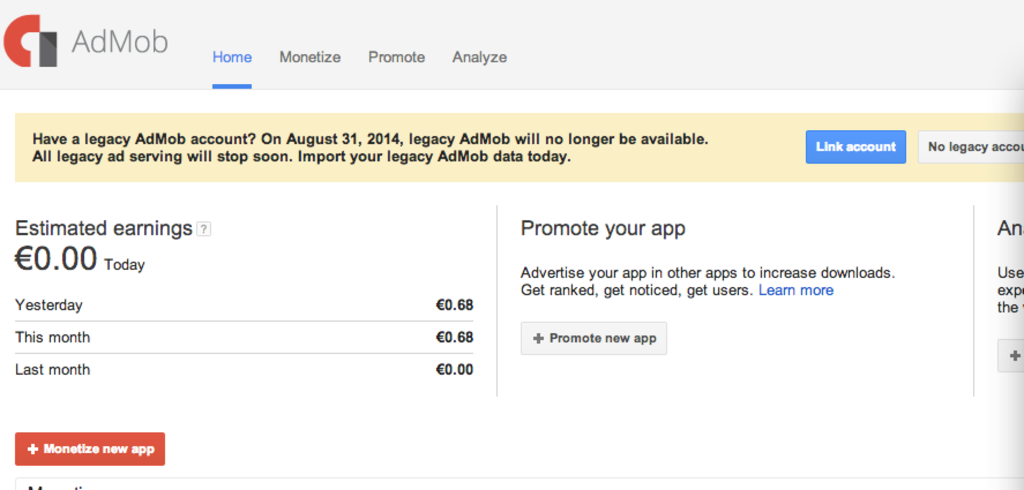Click the Yesterday earnings row

pos(244,305)
